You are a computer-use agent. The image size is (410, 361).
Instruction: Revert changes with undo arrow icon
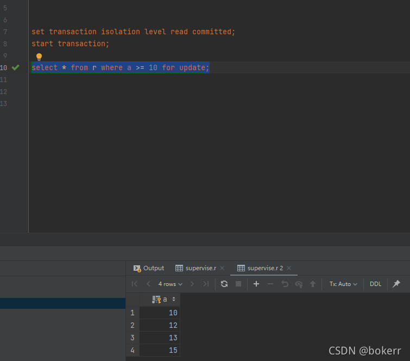[x=285, y=284]
